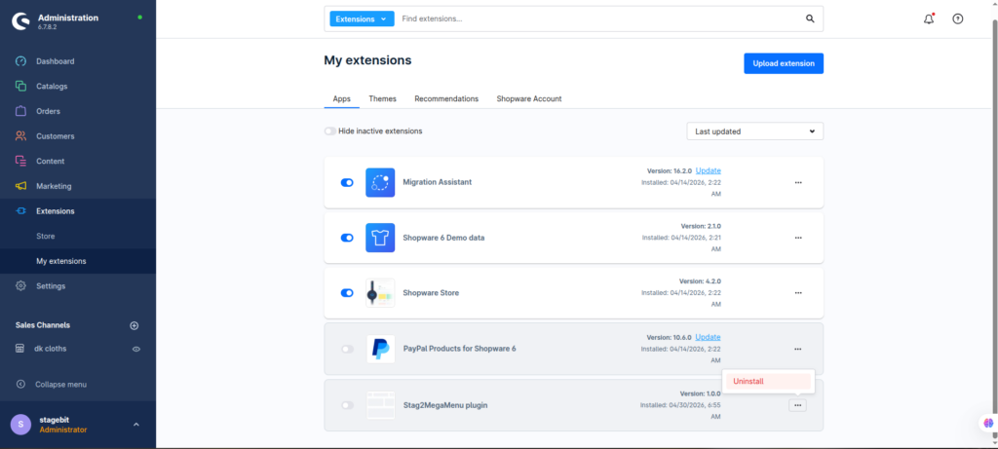
Task: Expand the stagebit user menu chevron
Action: point(136,425)
